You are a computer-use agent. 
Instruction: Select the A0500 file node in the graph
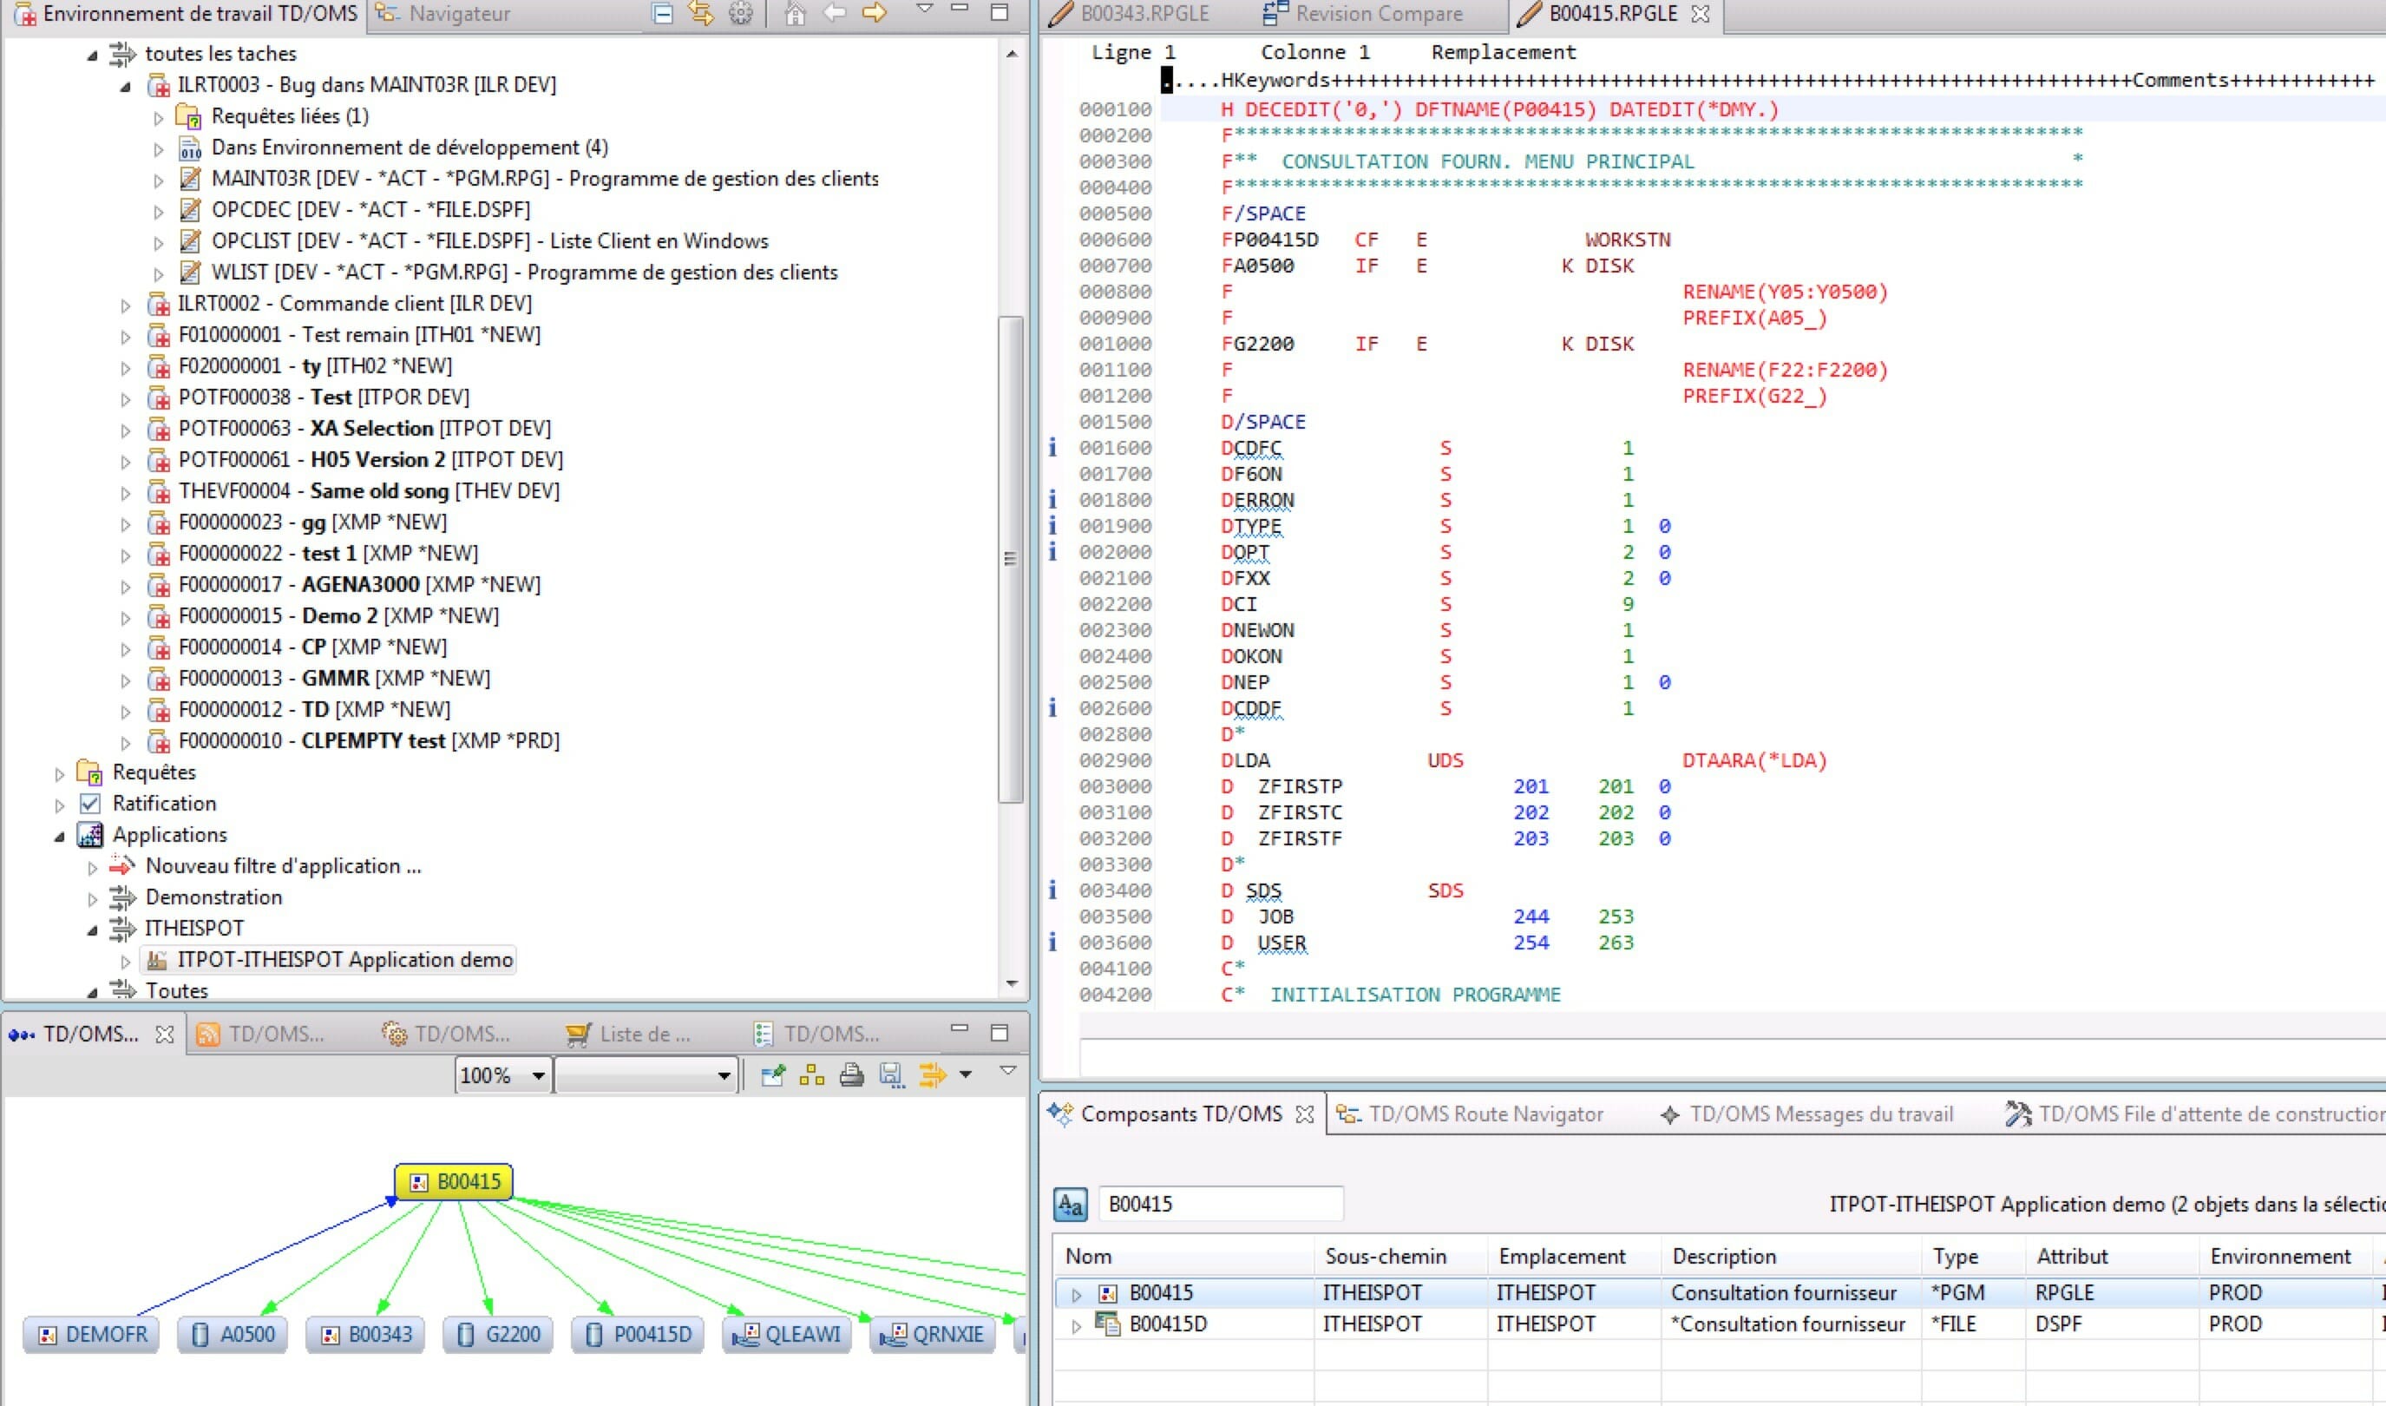click(233, 1334)
